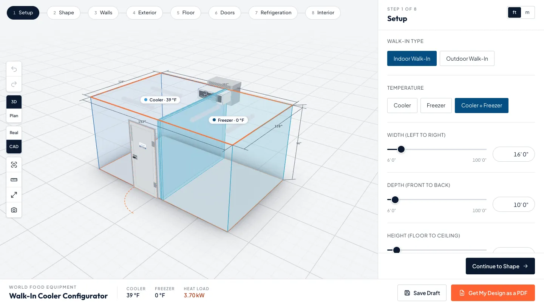Select CAD render style

(x=14, y=147)
